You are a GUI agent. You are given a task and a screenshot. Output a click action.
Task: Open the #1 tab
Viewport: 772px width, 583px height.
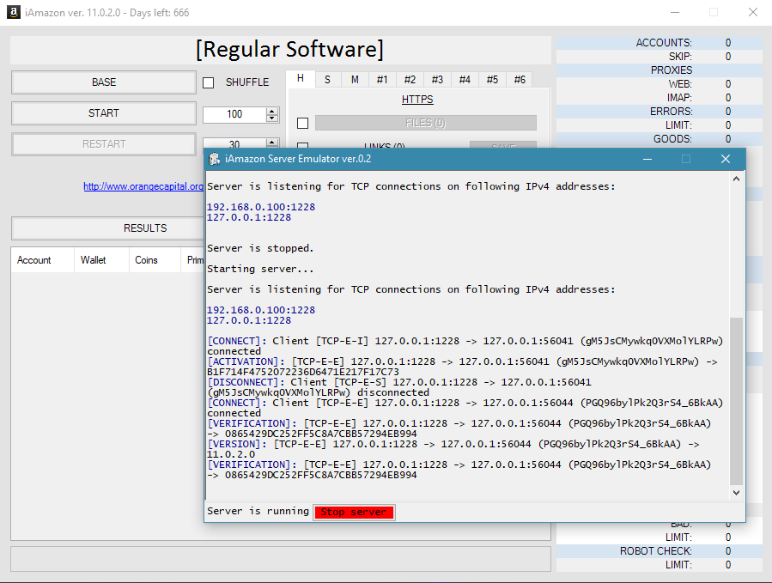(x=382, y=80)
